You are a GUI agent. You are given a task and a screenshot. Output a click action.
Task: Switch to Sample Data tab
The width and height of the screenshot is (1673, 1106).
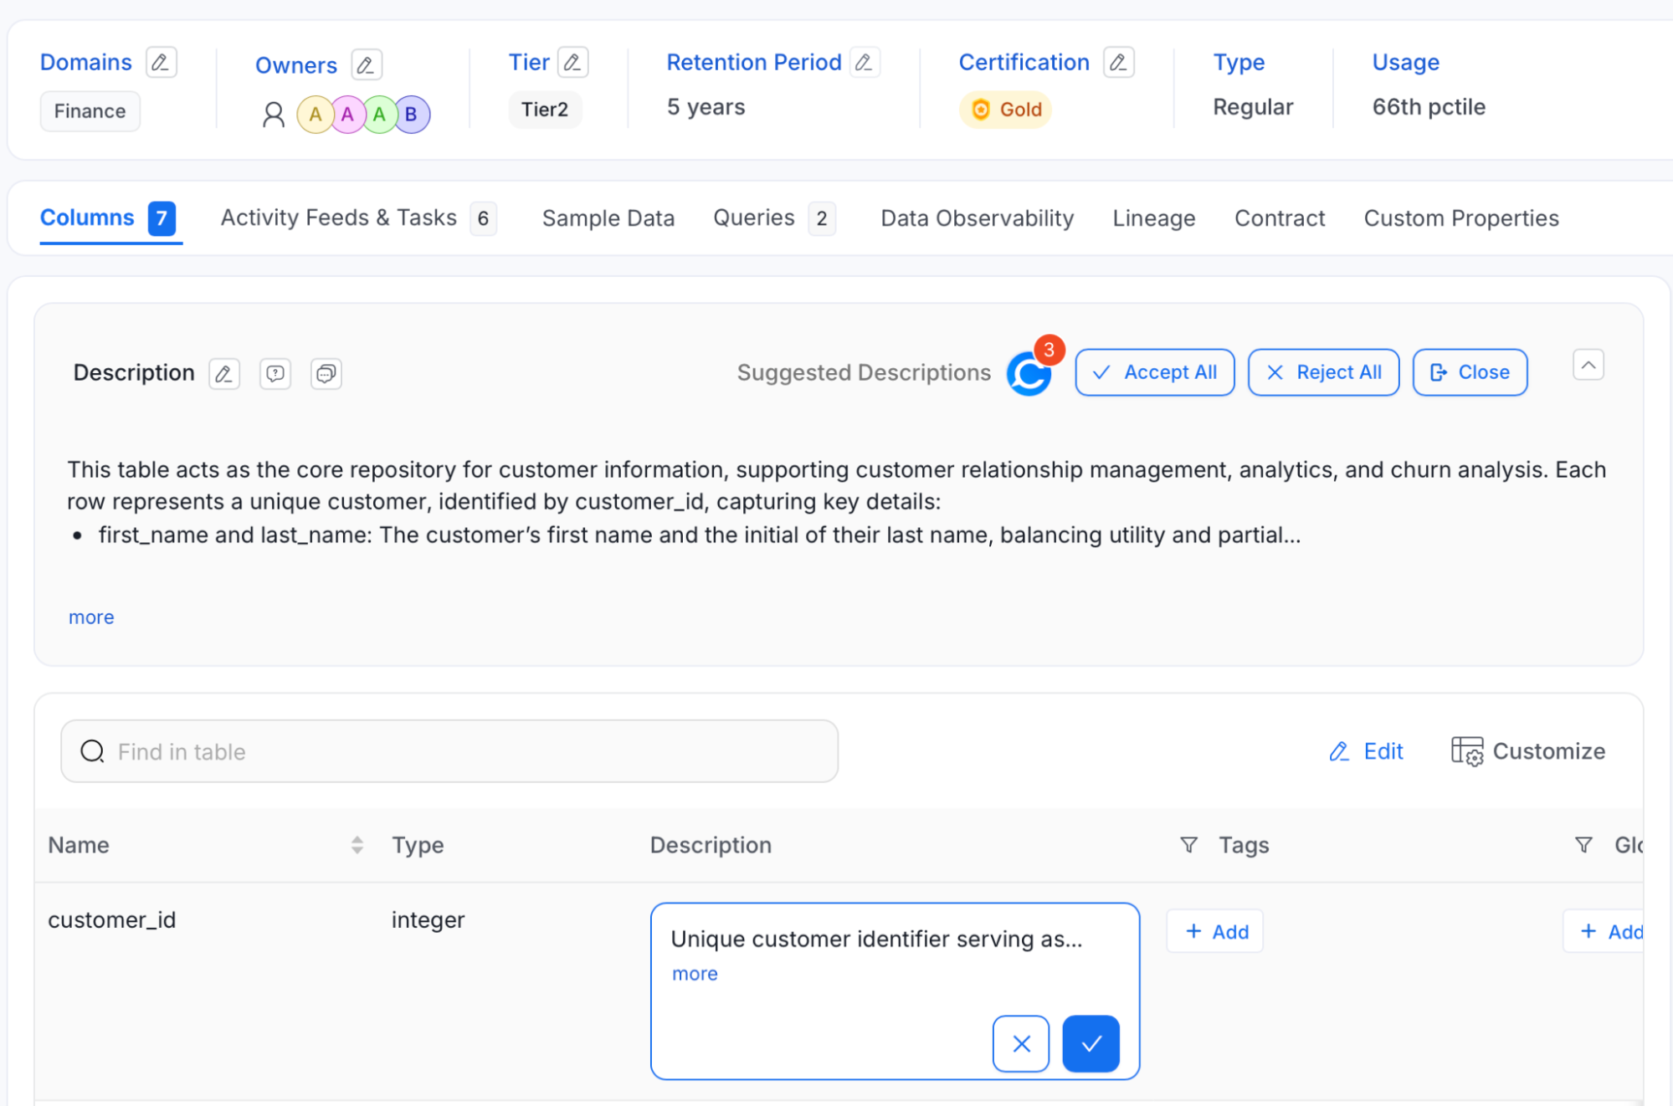pyautogui.click(x=608, y=218)
